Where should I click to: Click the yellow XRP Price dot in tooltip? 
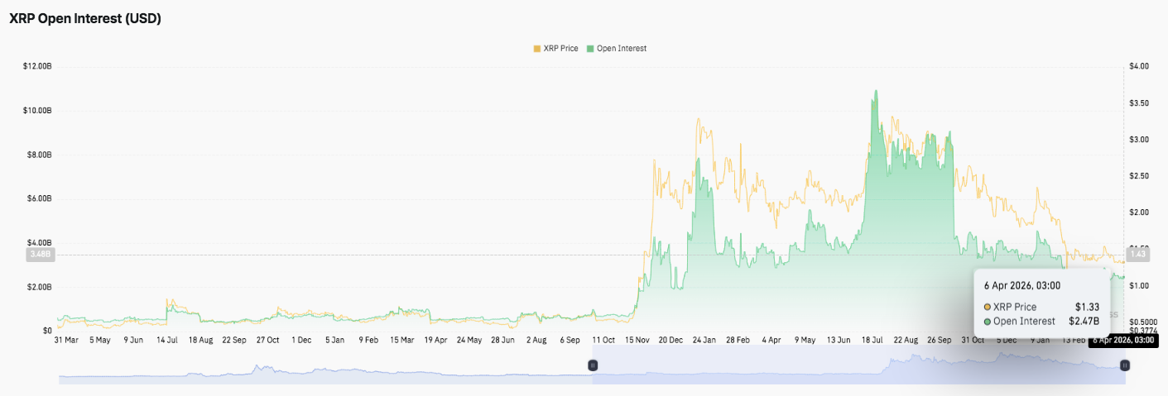(988, 307)
